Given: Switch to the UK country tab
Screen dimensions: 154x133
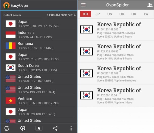Looking at the screenshot, I should (122, 14).
